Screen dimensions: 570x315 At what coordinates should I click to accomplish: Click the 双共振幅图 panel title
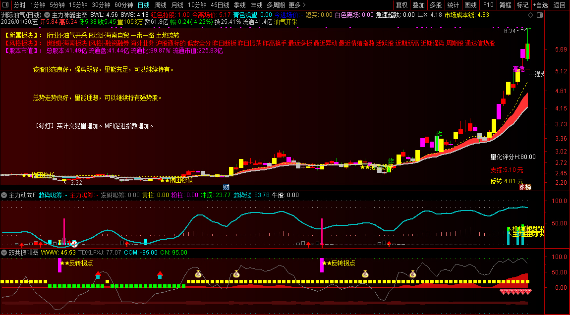pos(23,253)
